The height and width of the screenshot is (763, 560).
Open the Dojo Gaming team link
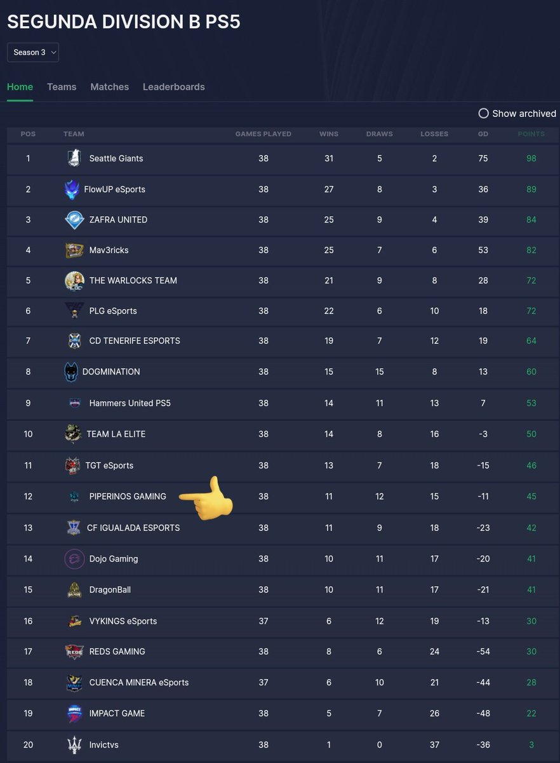tap(113, 559)
